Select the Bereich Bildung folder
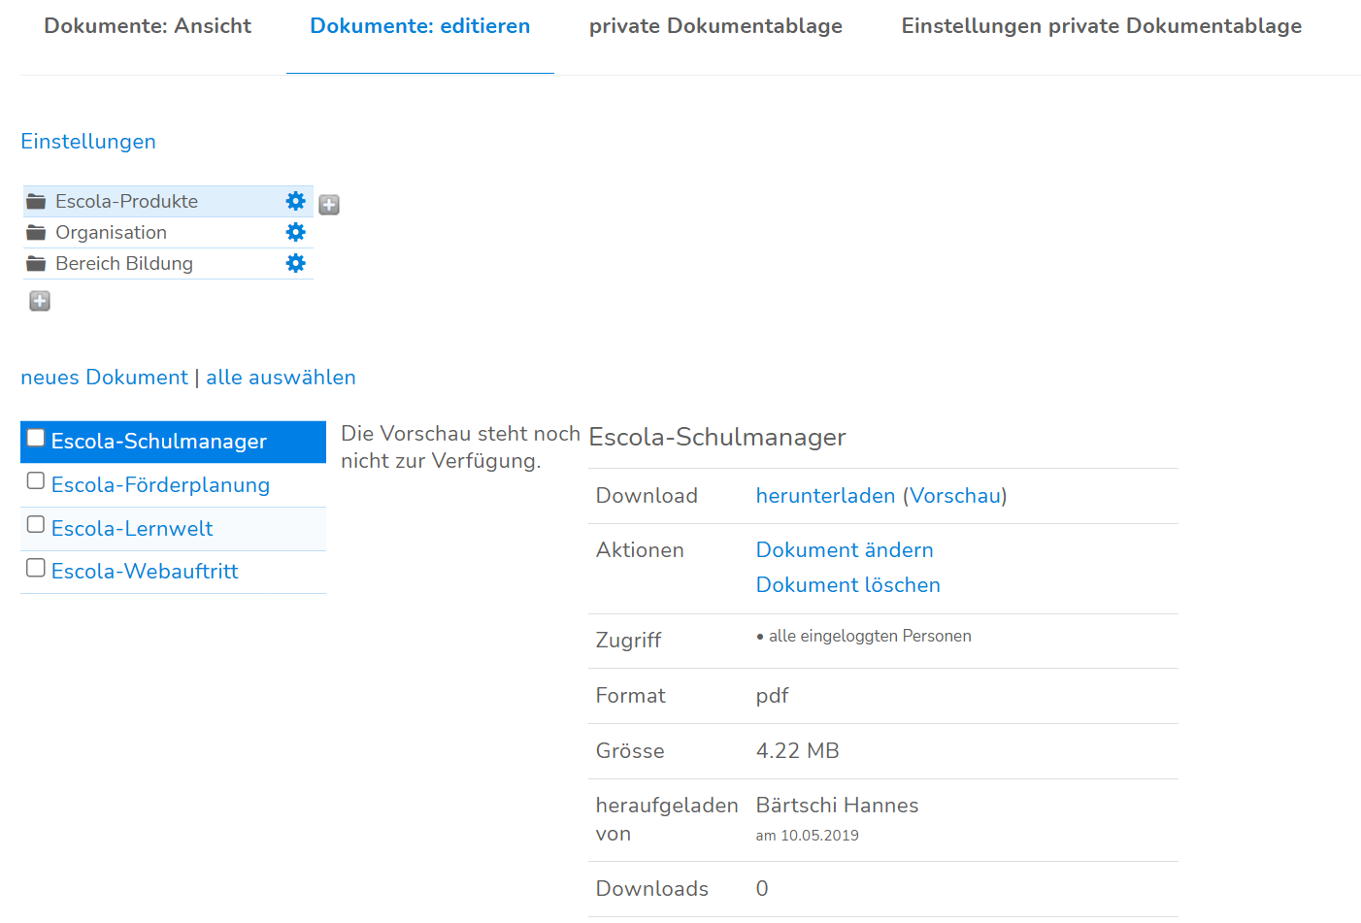Image resolution: width=1361 pixels, height=923 pixels. pyautogui.click(x=124, y=263)
